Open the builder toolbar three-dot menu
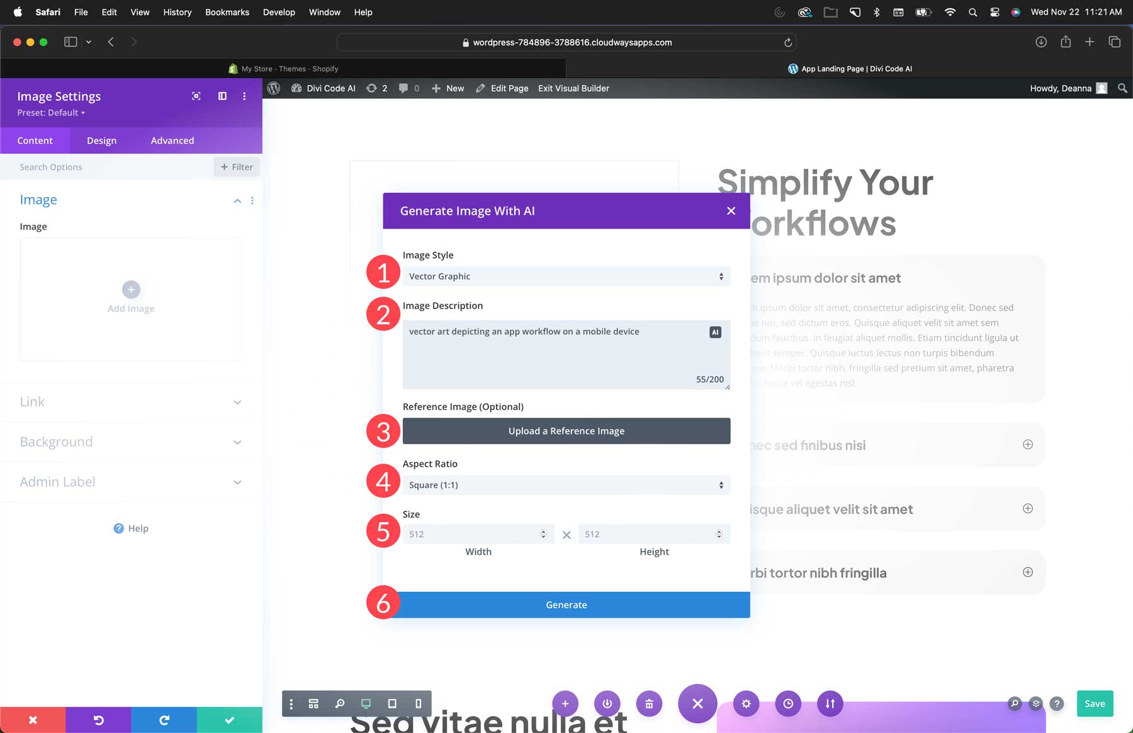The image size is (1133, 733). tap(291, 704)
